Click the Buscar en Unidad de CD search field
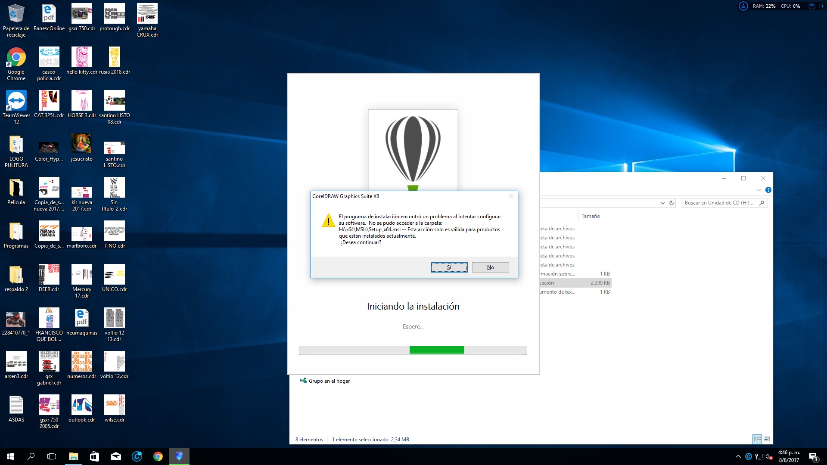This screenshot has width=827, height=465. (x=719, y=203)
